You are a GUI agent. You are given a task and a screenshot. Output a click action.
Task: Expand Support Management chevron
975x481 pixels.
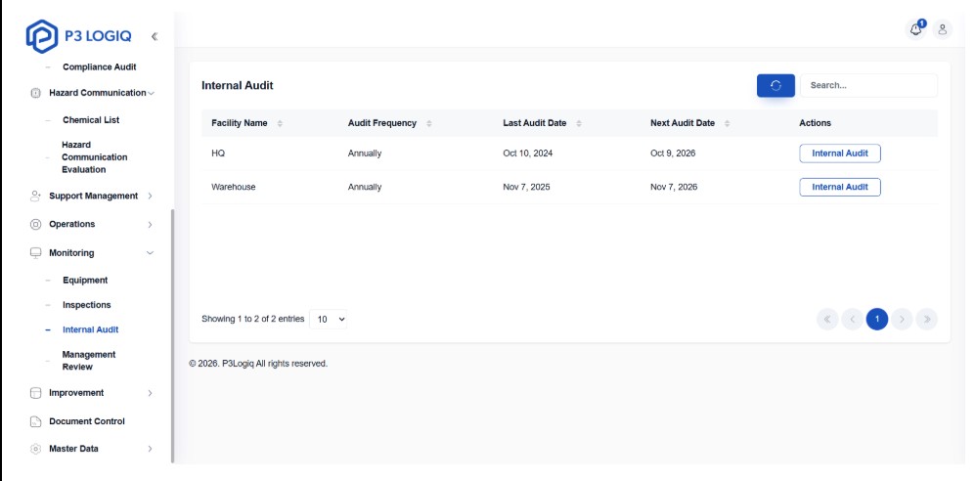click(x=150, y=196)
